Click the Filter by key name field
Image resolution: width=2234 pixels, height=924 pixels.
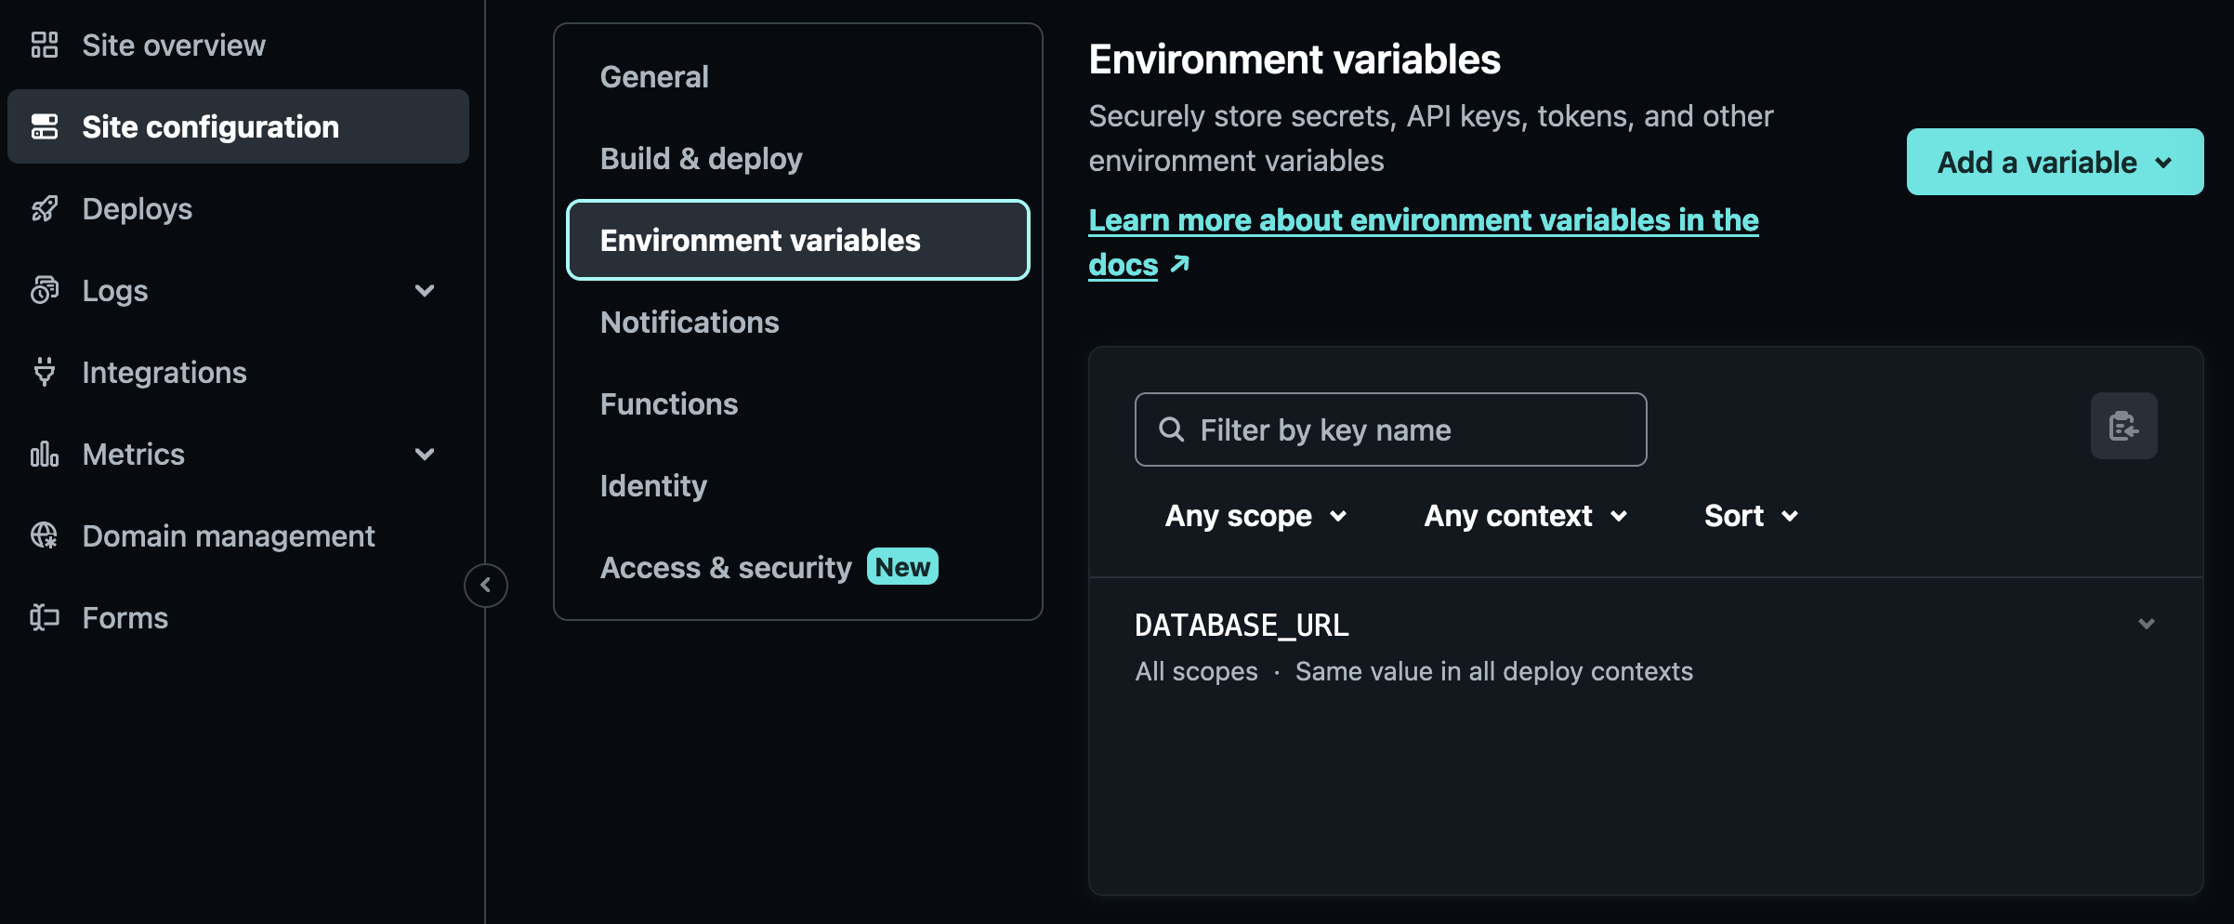tap(1389, 429)
